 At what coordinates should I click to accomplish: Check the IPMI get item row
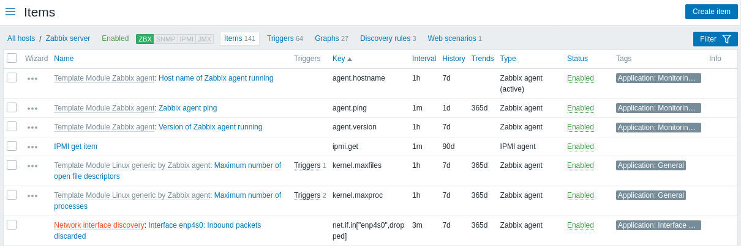[12, 146]
